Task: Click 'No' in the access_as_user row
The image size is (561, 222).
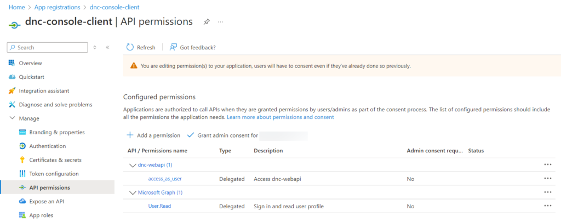Action: pos(410,179)
